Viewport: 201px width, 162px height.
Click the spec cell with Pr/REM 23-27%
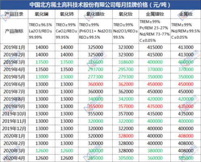[x=154, y=31]
